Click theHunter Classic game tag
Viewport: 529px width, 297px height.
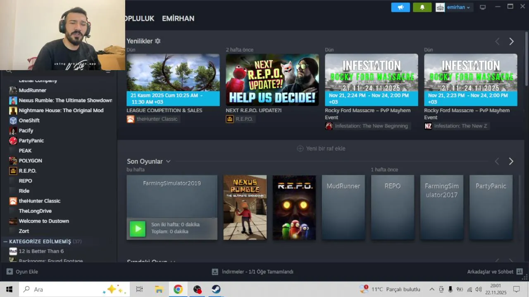coord(153,119)
